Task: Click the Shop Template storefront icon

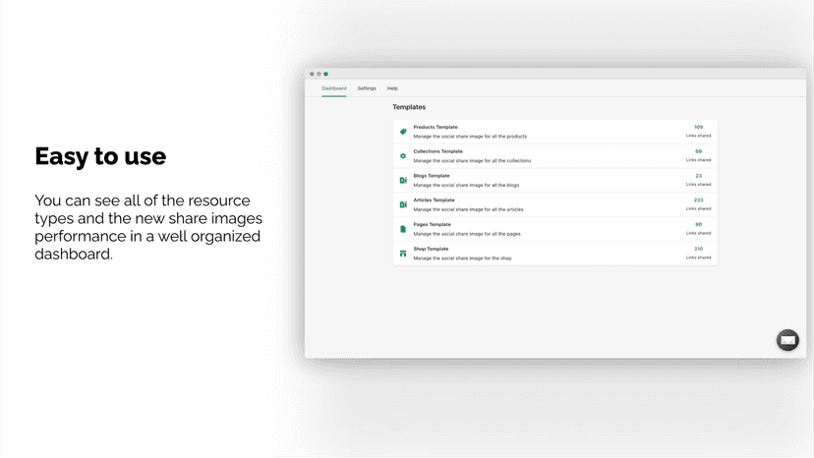Action: click(403, 254)
